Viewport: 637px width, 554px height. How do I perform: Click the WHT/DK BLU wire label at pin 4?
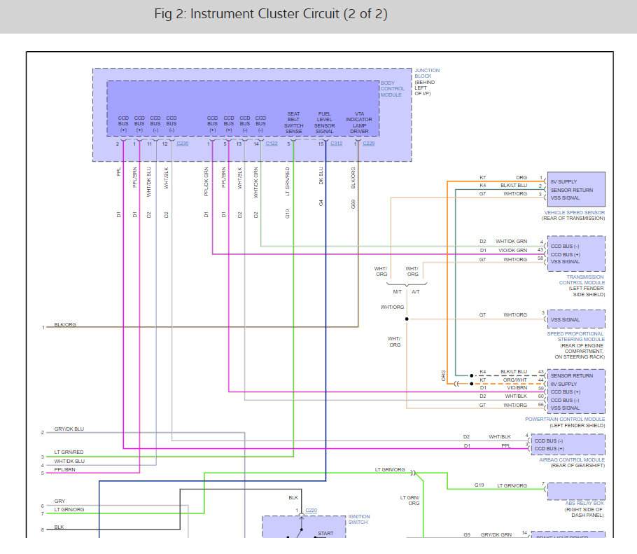coord(69,462)
